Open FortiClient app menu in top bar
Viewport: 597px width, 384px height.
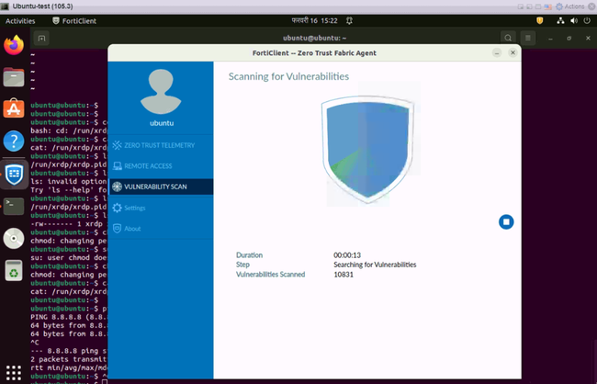tap(74, 21)
